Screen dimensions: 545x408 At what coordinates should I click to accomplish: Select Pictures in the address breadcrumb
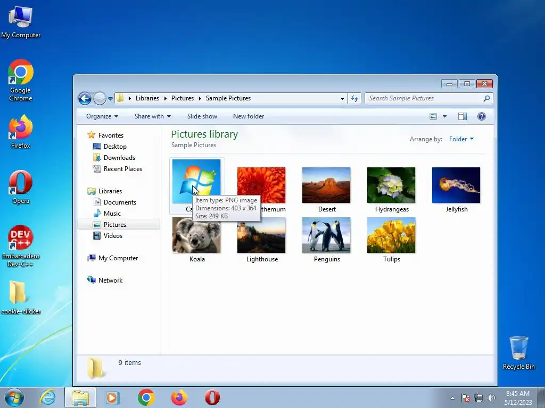pos(182,98)
